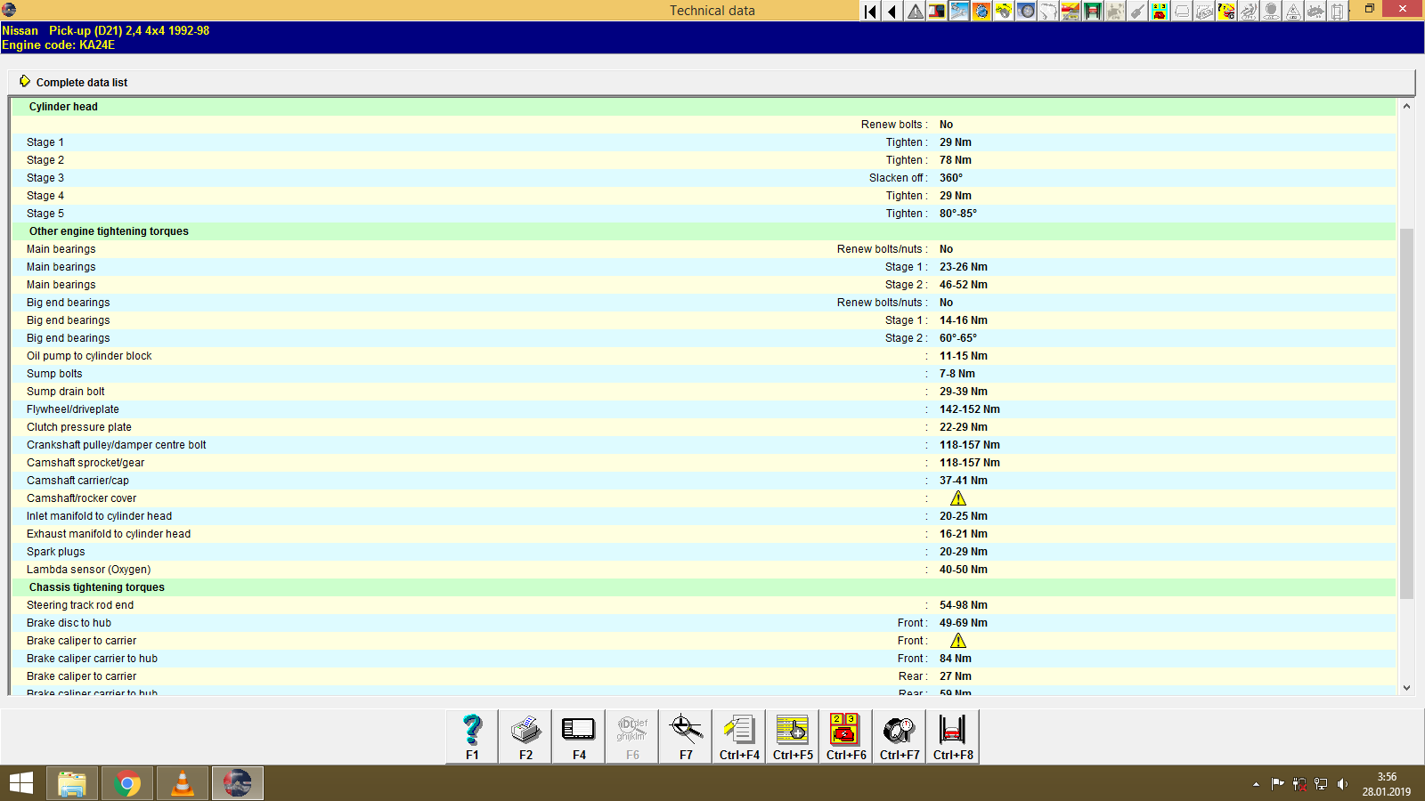Select the F7 magnifier search icon
Image resolution: width=1425 pixels, height=801 pixels.
point(685,735)
